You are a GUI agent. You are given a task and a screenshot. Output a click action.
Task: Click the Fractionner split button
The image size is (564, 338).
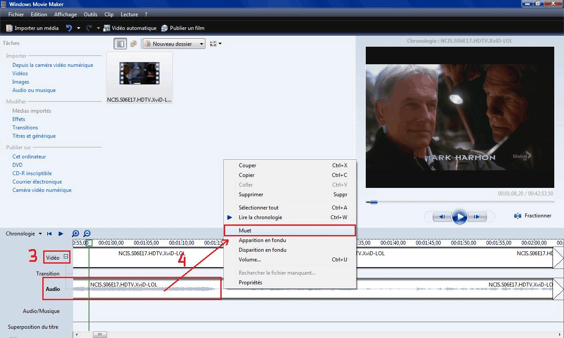pos(533,216)
